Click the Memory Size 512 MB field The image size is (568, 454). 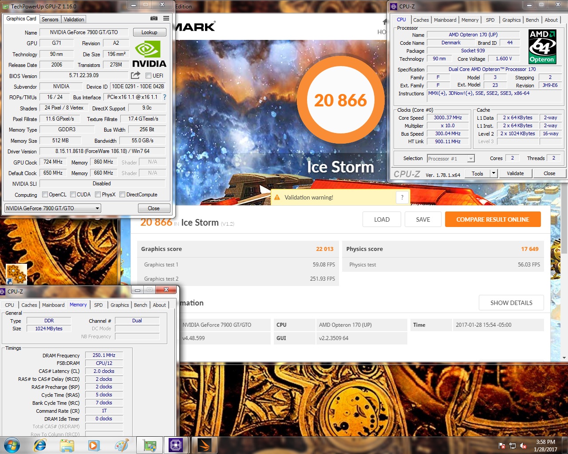(x=60, y=141)
